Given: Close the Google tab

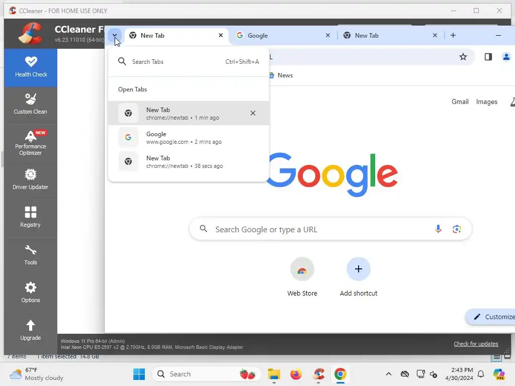Looking at the screenshot, I should (328, 35).
